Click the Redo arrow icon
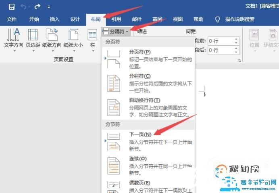 click(x=37, y=7)
